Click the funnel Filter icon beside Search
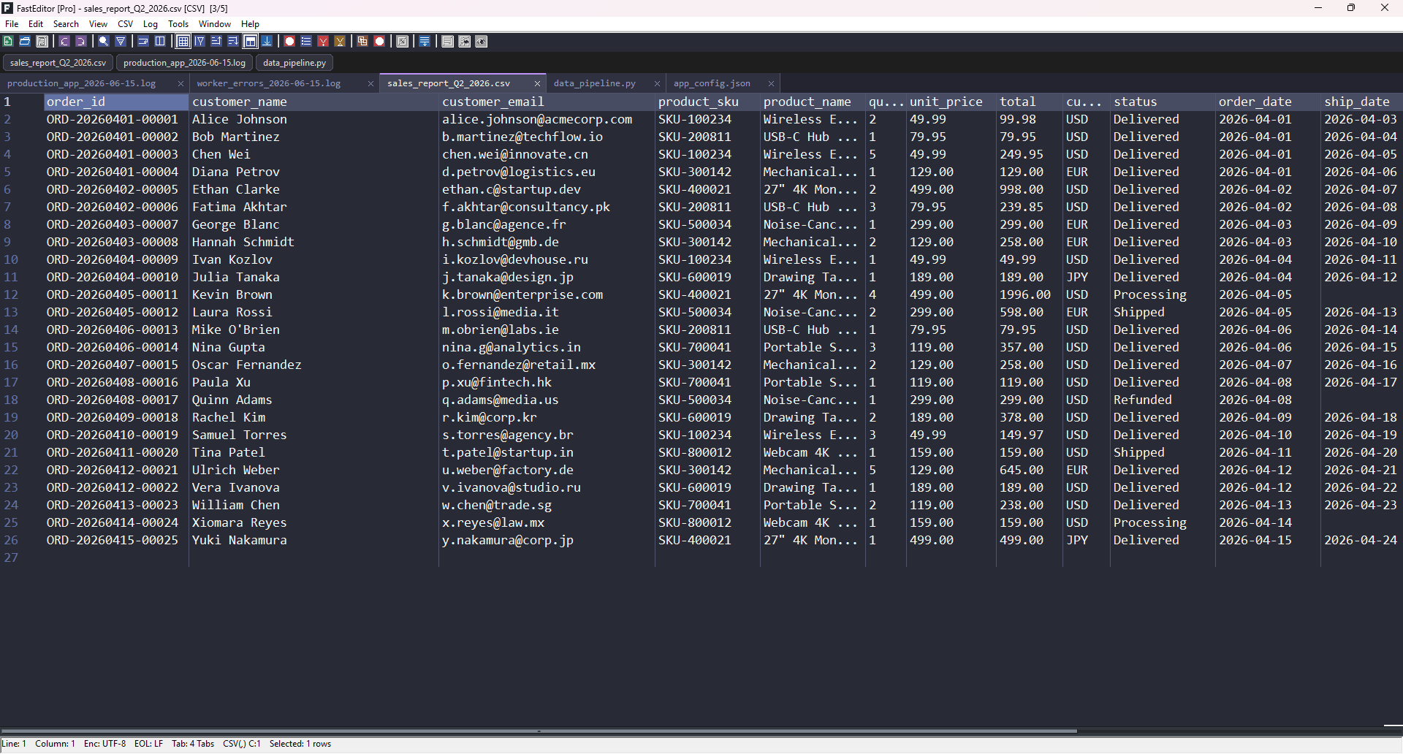The image size is (1403, 754). click(x=121, y=42)
